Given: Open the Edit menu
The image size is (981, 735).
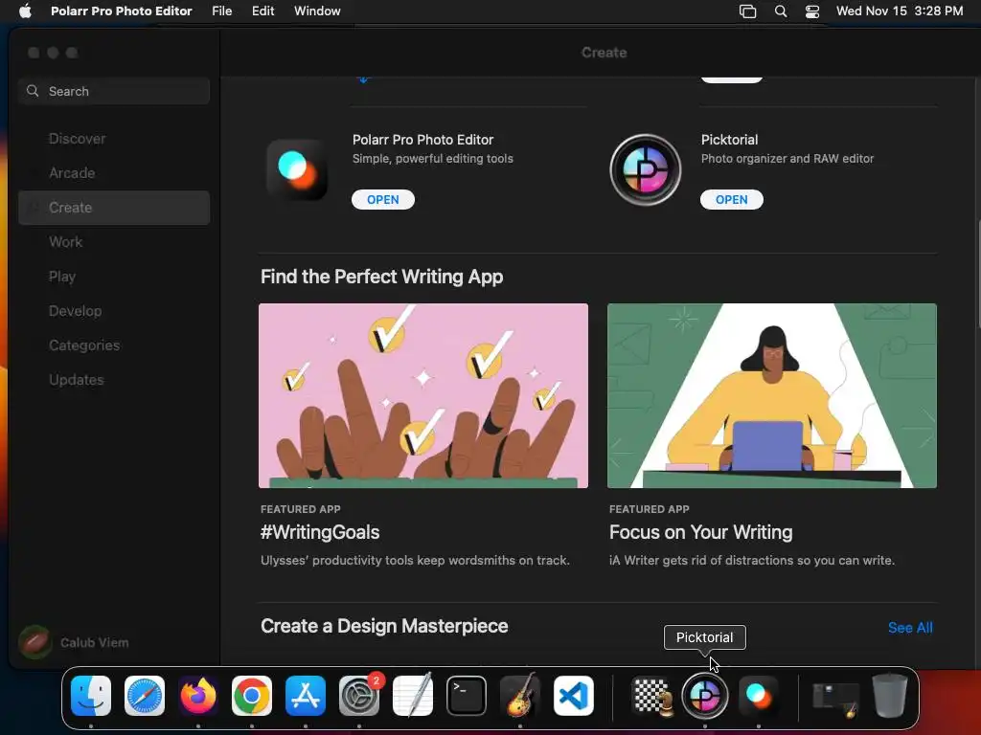Looking at the screenshot, I should pos(262,11).
